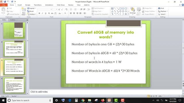184x103 pixels.
Task: Select the Isosceles Triangle shape in gallery
Action: (x=112, y=11)
